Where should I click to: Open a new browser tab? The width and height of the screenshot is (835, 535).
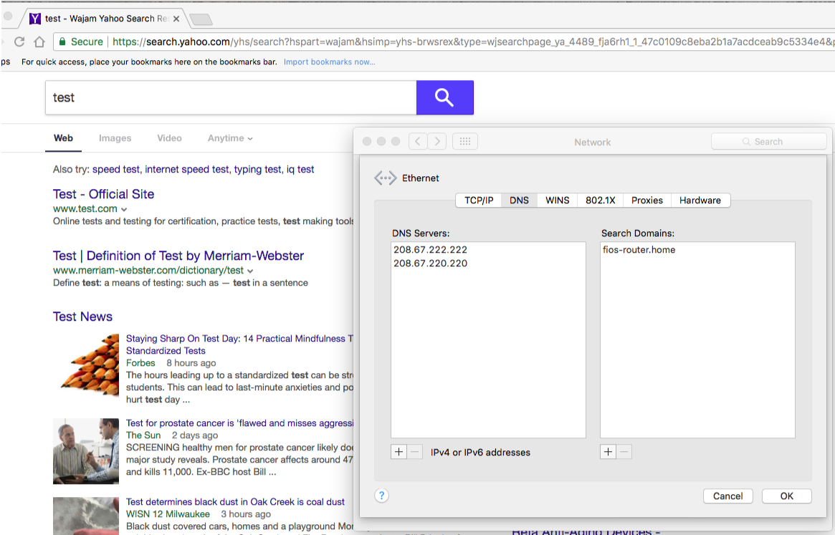[x=201, y=20]
